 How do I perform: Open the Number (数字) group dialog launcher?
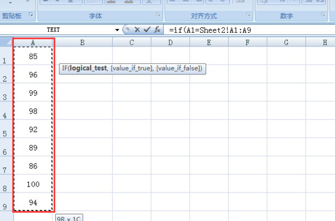pyautogui.click(x=323, y=15)
